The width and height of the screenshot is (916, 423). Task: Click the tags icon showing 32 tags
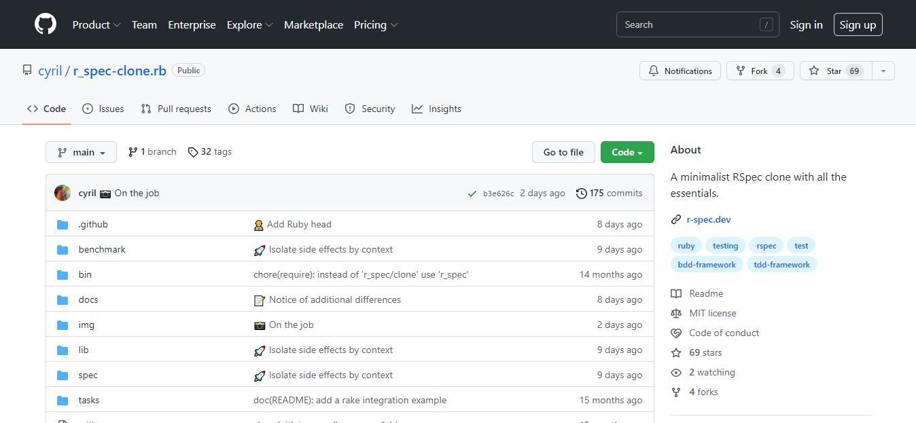(193, 152)
